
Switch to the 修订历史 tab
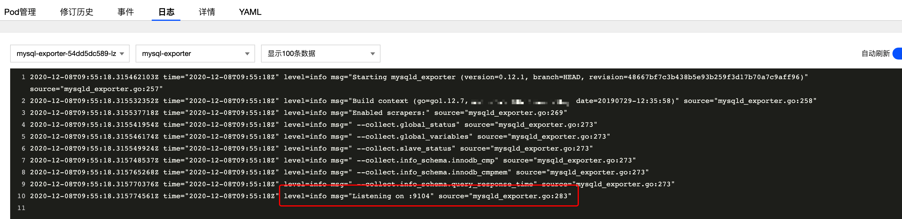[76, 12]
